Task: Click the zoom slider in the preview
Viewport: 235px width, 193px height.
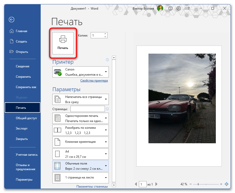Action: tap(198, 184)
